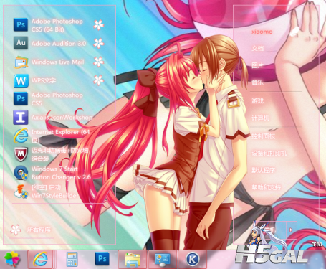326x269 pixels.
Task: Open 帮助和支持 (Help and Support)
Action: (266, 187)
